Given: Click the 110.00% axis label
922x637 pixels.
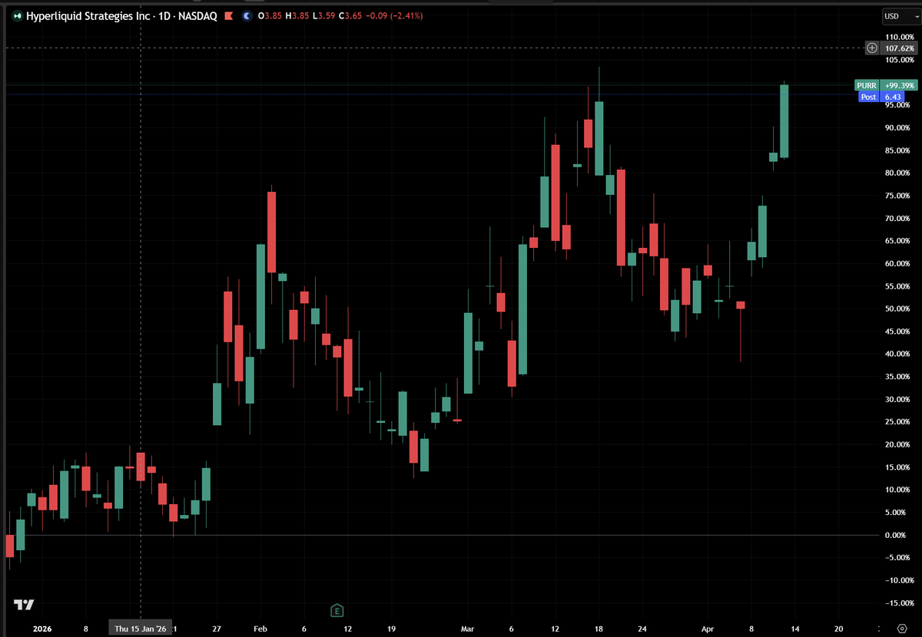Looking at the screenshot, I should 898,37.
